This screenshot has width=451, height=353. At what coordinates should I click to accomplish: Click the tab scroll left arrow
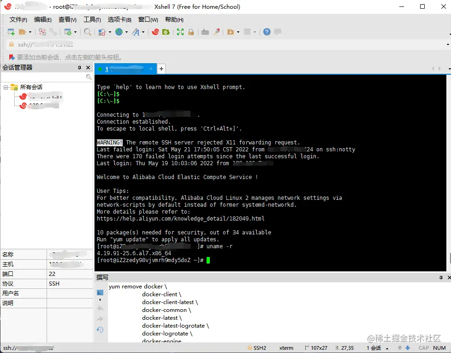pos(433,68)
